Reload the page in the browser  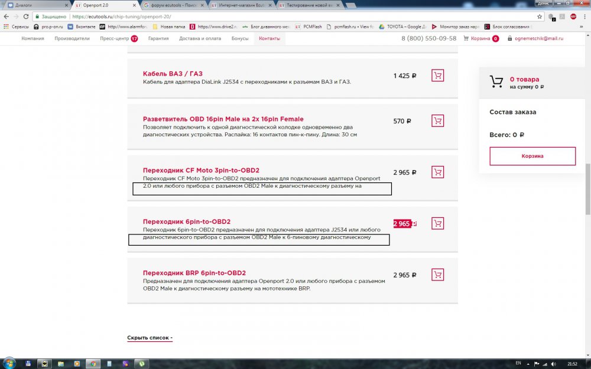[x=27, y=17]
